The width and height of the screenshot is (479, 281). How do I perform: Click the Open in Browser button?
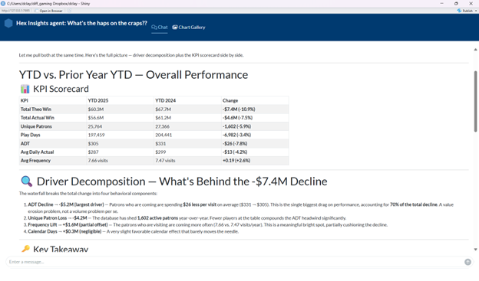pos(48,11)
